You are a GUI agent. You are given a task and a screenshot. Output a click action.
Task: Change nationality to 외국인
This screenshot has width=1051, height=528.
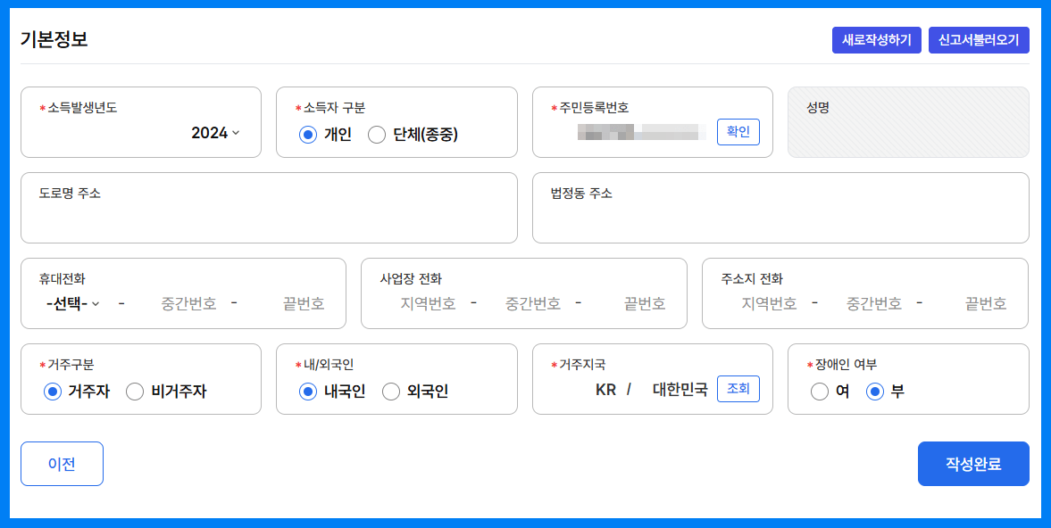point(390,391)
